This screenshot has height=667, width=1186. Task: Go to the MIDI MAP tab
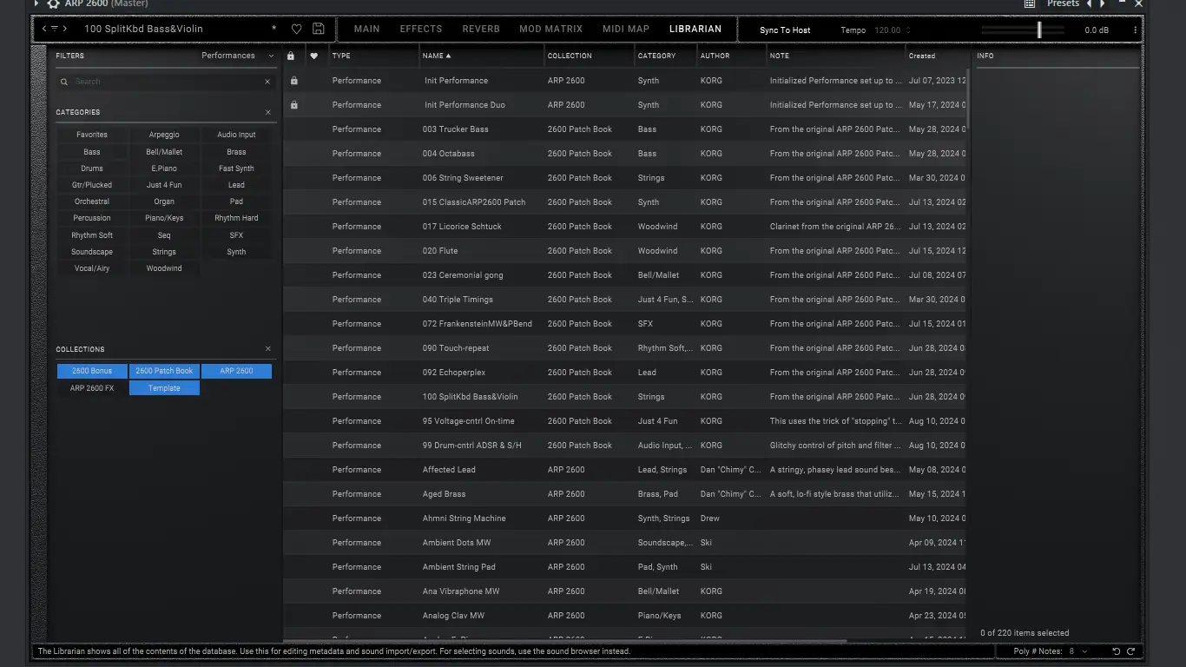626,29
